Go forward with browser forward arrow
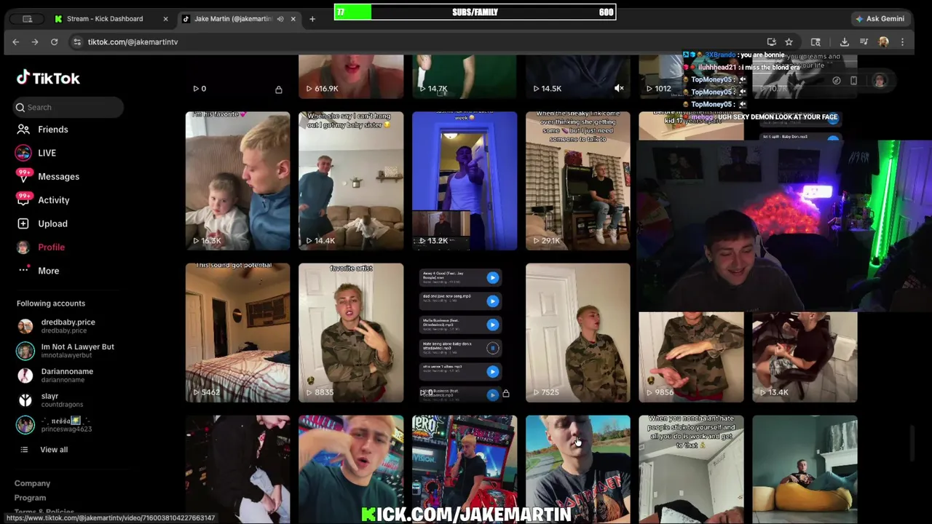Viewport: 932px width, 524px height. tap(34, 42)
